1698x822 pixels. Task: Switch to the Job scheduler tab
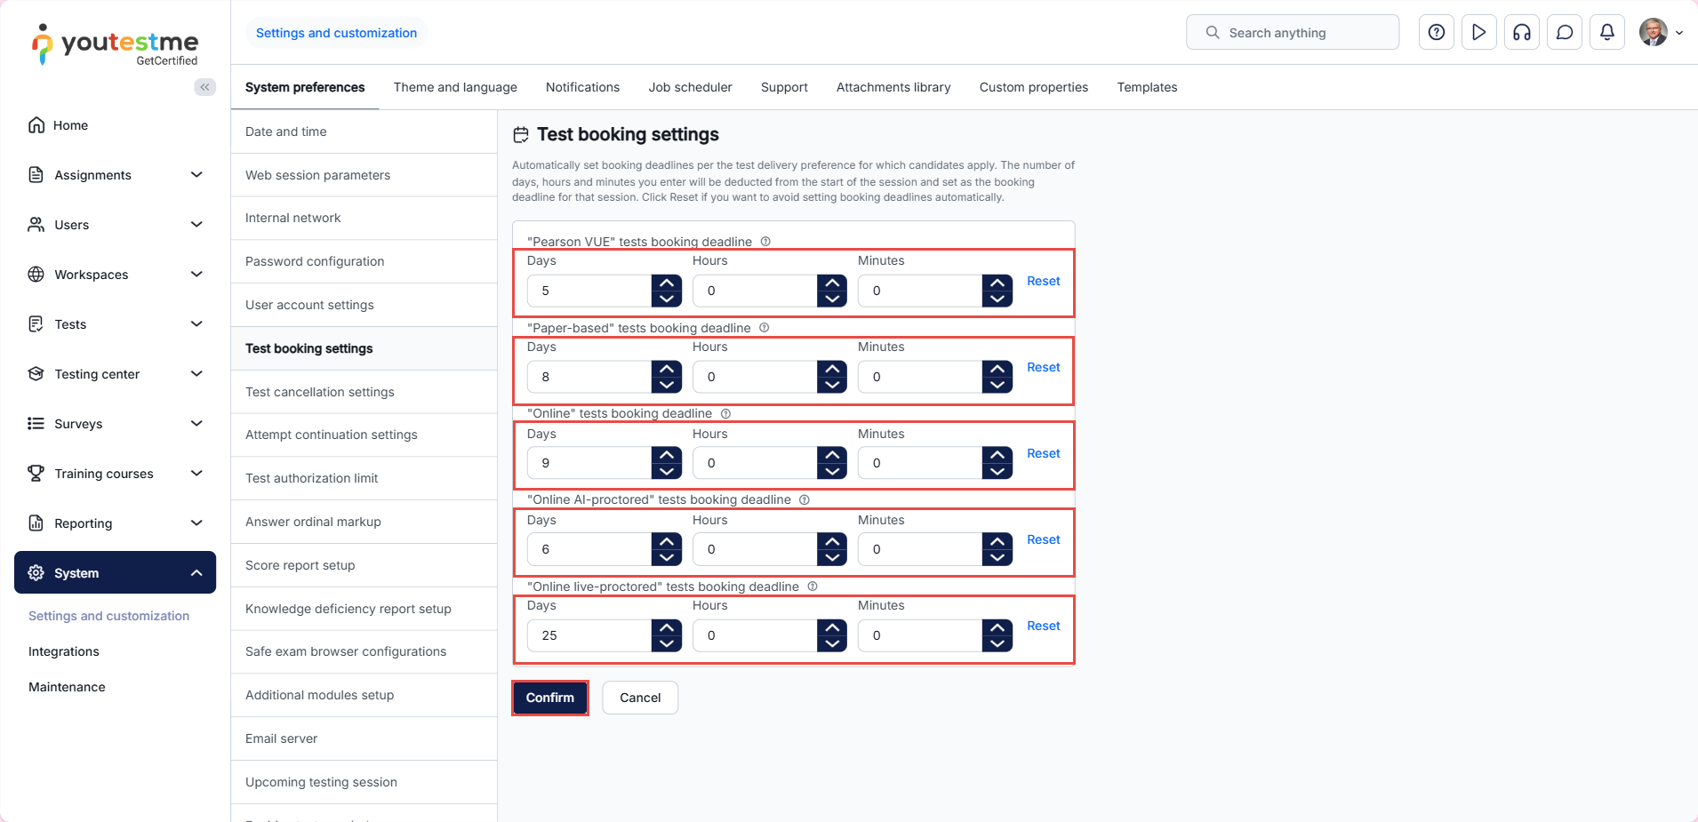tap(690, 87)
